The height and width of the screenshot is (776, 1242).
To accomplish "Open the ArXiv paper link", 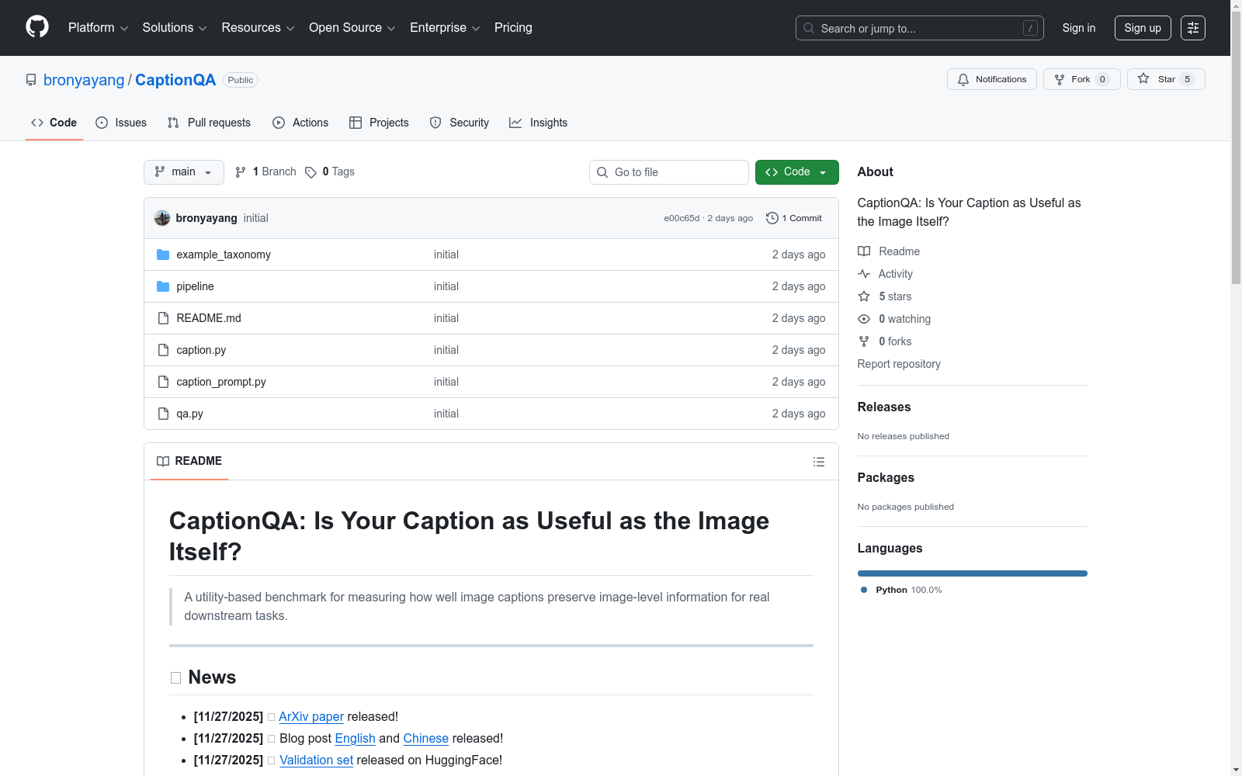I will 311,716.
